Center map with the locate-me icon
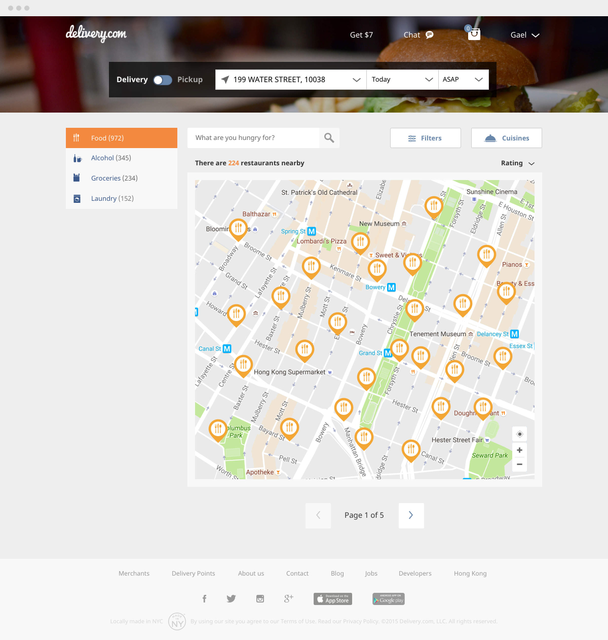The height and width of the screenshot is (640, 608). (519, 434)
